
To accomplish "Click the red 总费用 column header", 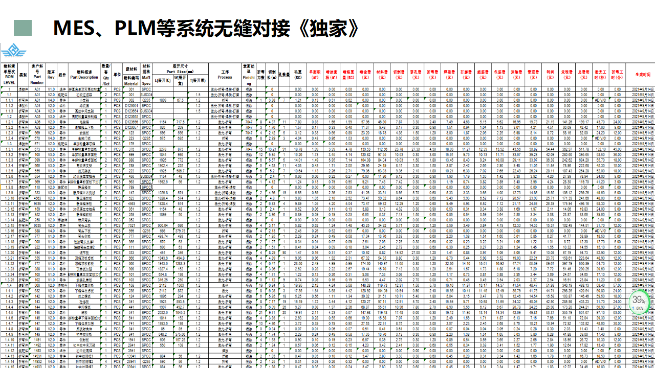I will click(583, 75).
